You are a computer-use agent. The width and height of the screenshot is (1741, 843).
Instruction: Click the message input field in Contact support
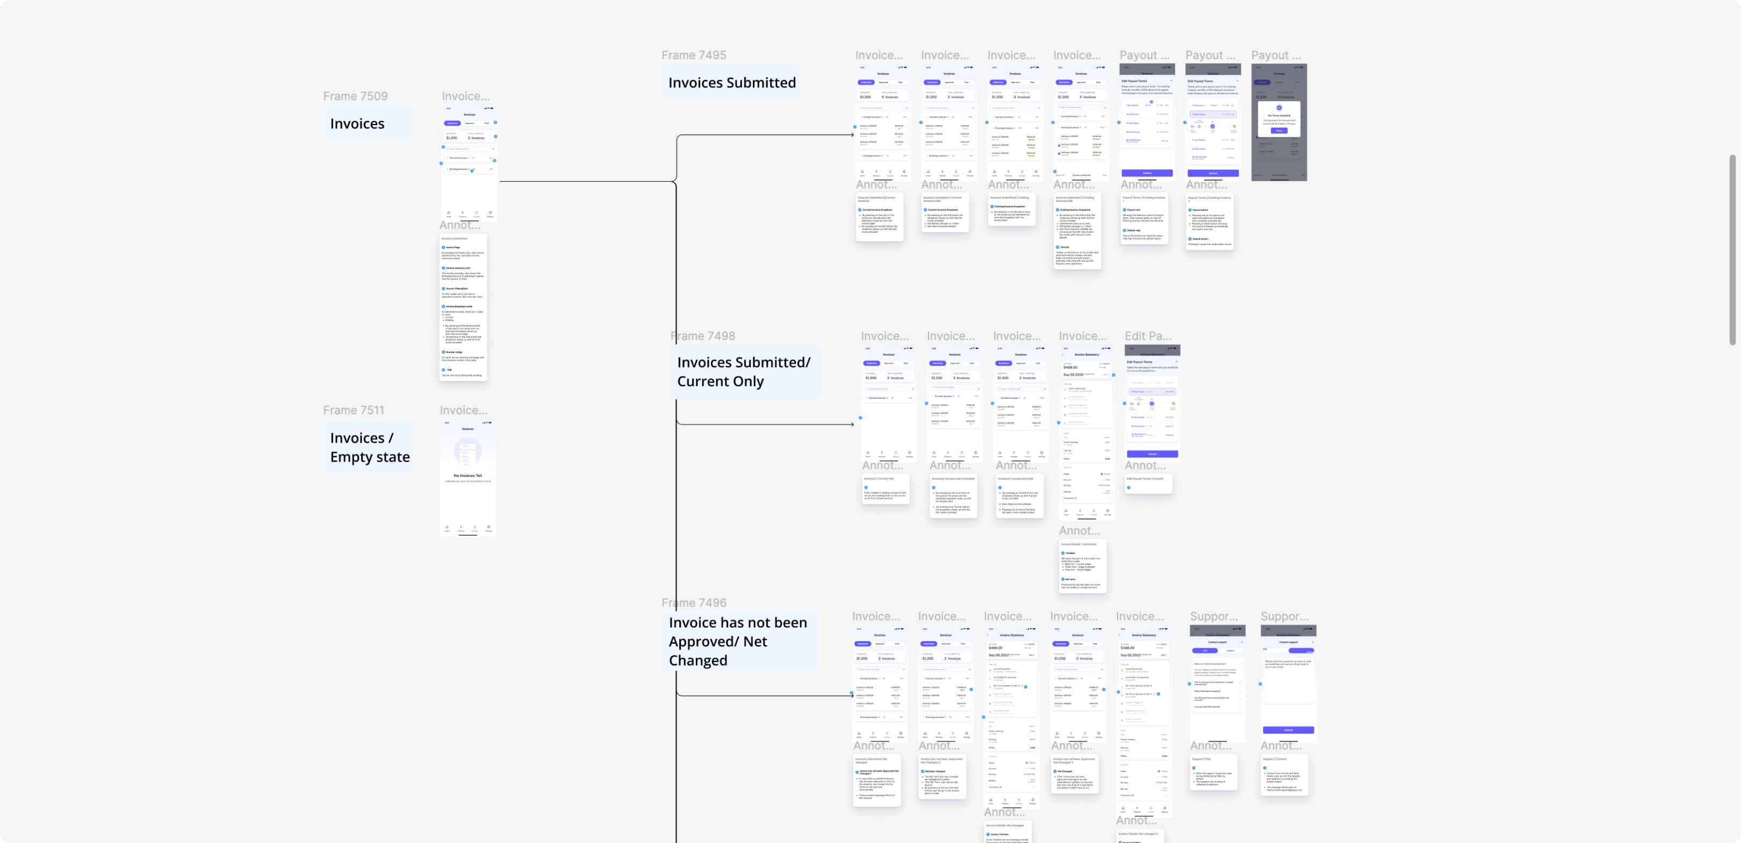[1289, 686]
